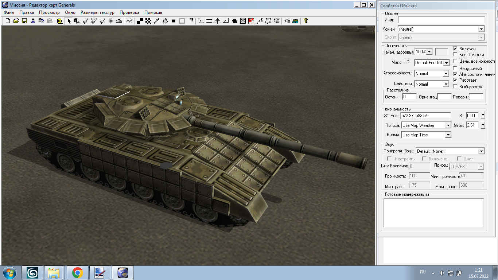This screenshot has height=280, width=498.
Task: Select the waypoint path line tool
Action: pos(260,21)
